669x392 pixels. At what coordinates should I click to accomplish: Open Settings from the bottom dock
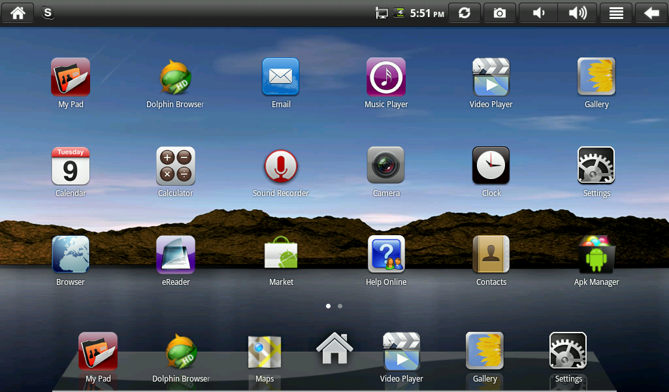click(x=568, y=351)
